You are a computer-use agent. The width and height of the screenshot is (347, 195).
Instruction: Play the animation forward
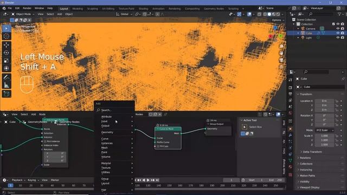tap(148, 180)
